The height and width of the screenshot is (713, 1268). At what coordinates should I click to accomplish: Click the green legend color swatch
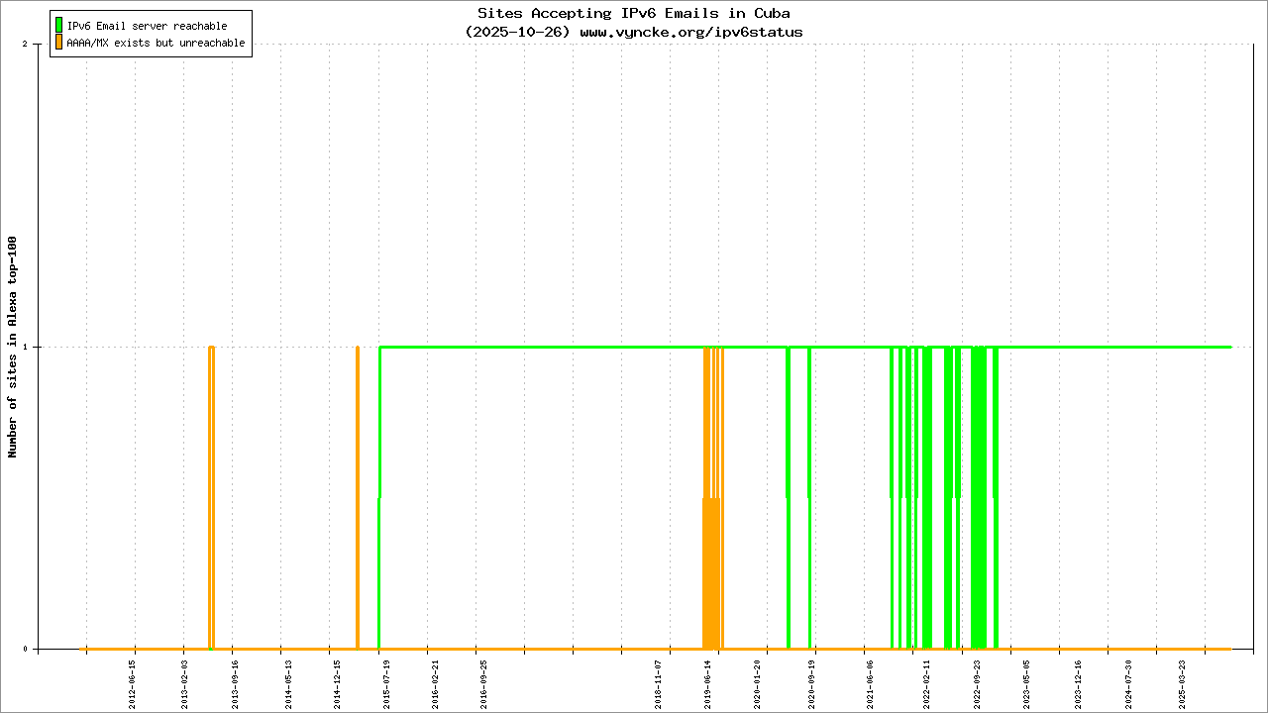click(x=59, y=25)
